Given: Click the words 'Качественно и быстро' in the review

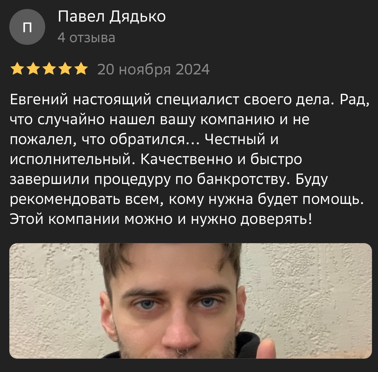Looking at the screenshot, I should point(221,159).
